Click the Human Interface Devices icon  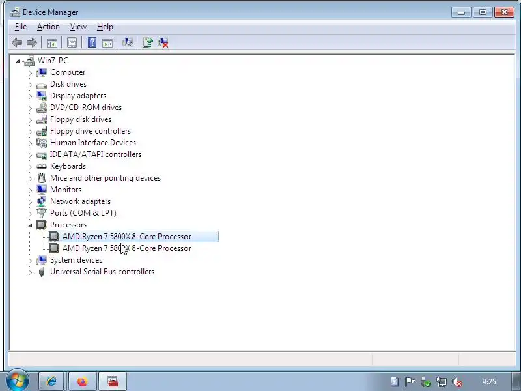42,143
